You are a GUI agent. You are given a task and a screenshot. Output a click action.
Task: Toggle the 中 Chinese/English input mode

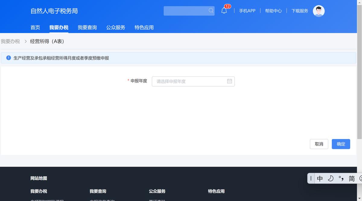tap(319, 178)
